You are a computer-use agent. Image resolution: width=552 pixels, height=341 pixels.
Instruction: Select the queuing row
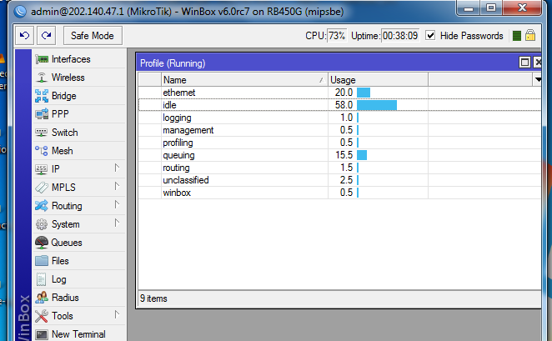click(339, 155)
